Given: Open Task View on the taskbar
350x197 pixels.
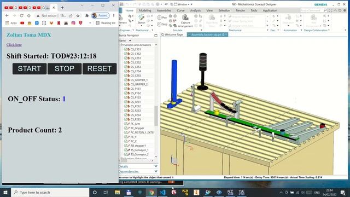Looking at the screenshot, I should coord(106,192).
